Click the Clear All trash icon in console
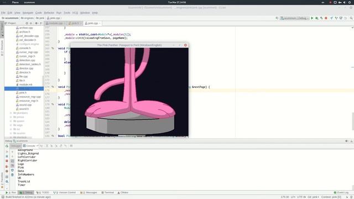 (x=12, y=175)
